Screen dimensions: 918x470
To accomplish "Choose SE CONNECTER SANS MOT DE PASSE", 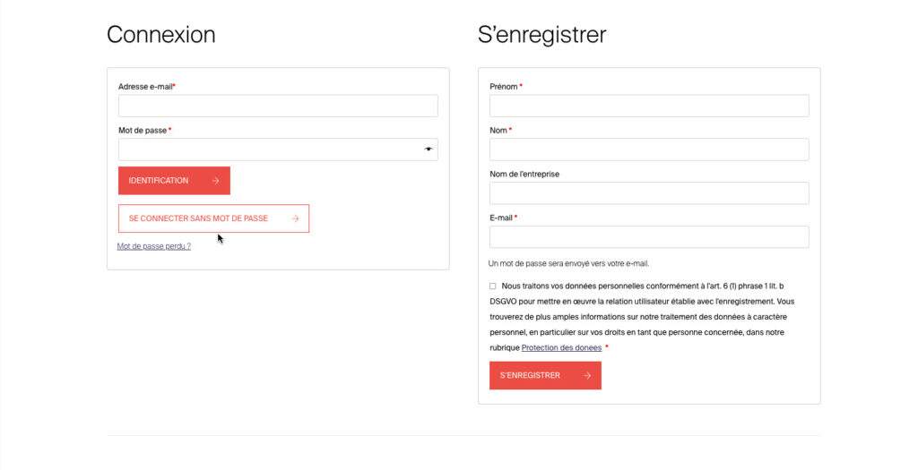I will (x=198, y=218).
